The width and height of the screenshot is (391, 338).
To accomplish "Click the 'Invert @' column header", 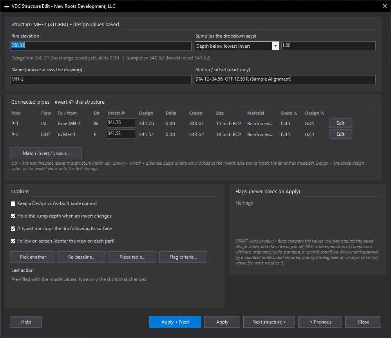I will click(116, 113).
